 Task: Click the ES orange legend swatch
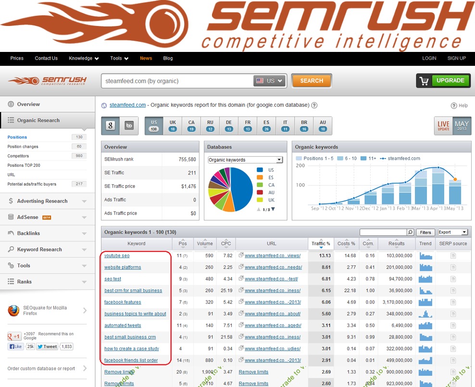tap(260, 177)
